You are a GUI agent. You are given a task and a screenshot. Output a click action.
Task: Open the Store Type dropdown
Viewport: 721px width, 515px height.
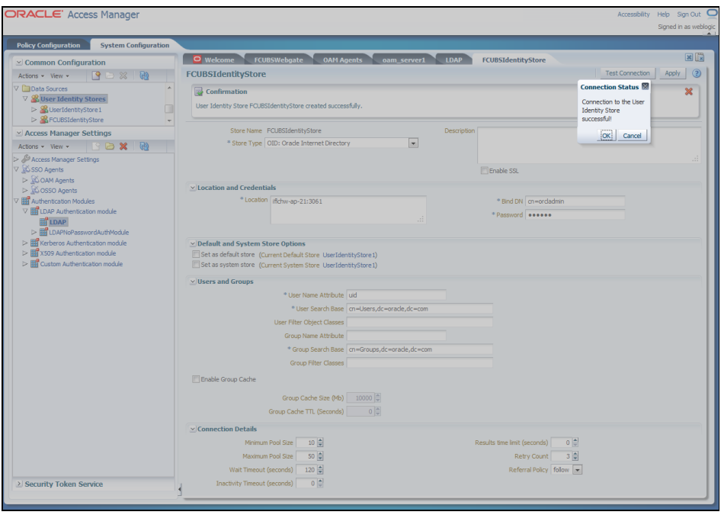point(413,143)
